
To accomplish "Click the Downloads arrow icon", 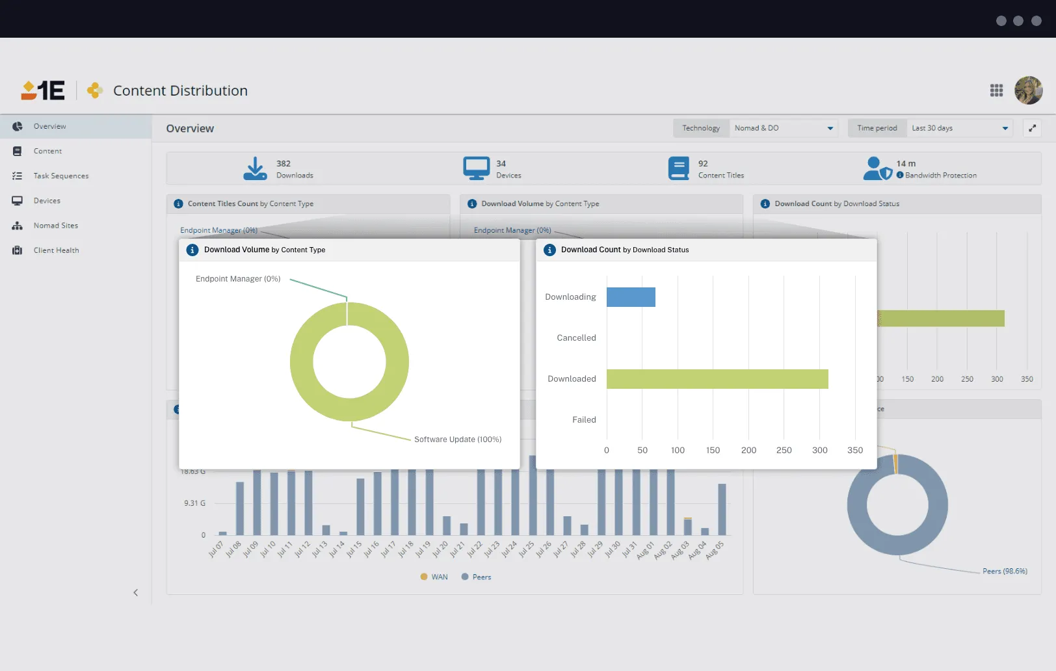I will pos(255,168).
